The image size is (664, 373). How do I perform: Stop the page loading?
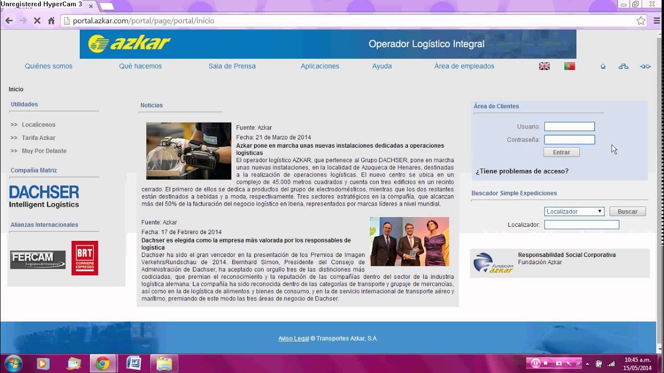click(x=37, y=21)
